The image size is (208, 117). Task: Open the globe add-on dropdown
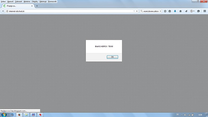pos(192,11)
